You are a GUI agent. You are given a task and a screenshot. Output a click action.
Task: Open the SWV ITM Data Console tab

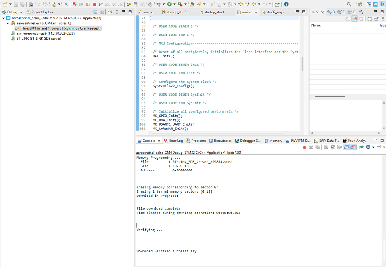[298, 141]
